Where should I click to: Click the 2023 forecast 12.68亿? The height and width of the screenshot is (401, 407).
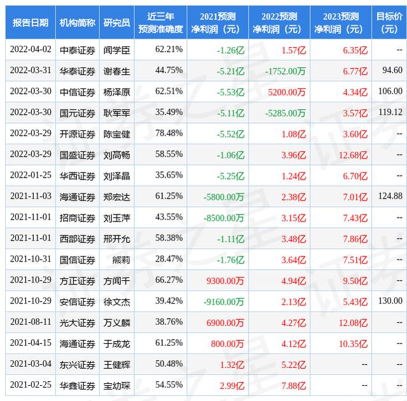[353, 155]
